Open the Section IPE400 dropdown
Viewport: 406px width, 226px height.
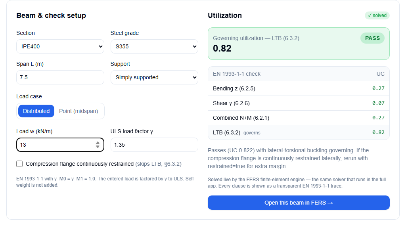[60, 46]
